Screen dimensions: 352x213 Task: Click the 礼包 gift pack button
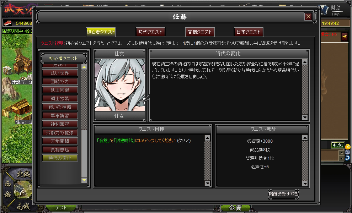tap(337, 146)
